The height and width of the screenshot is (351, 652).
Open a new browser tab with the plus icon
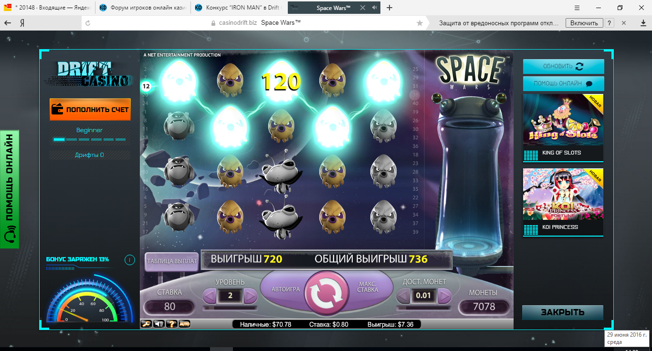pos(389,8)
